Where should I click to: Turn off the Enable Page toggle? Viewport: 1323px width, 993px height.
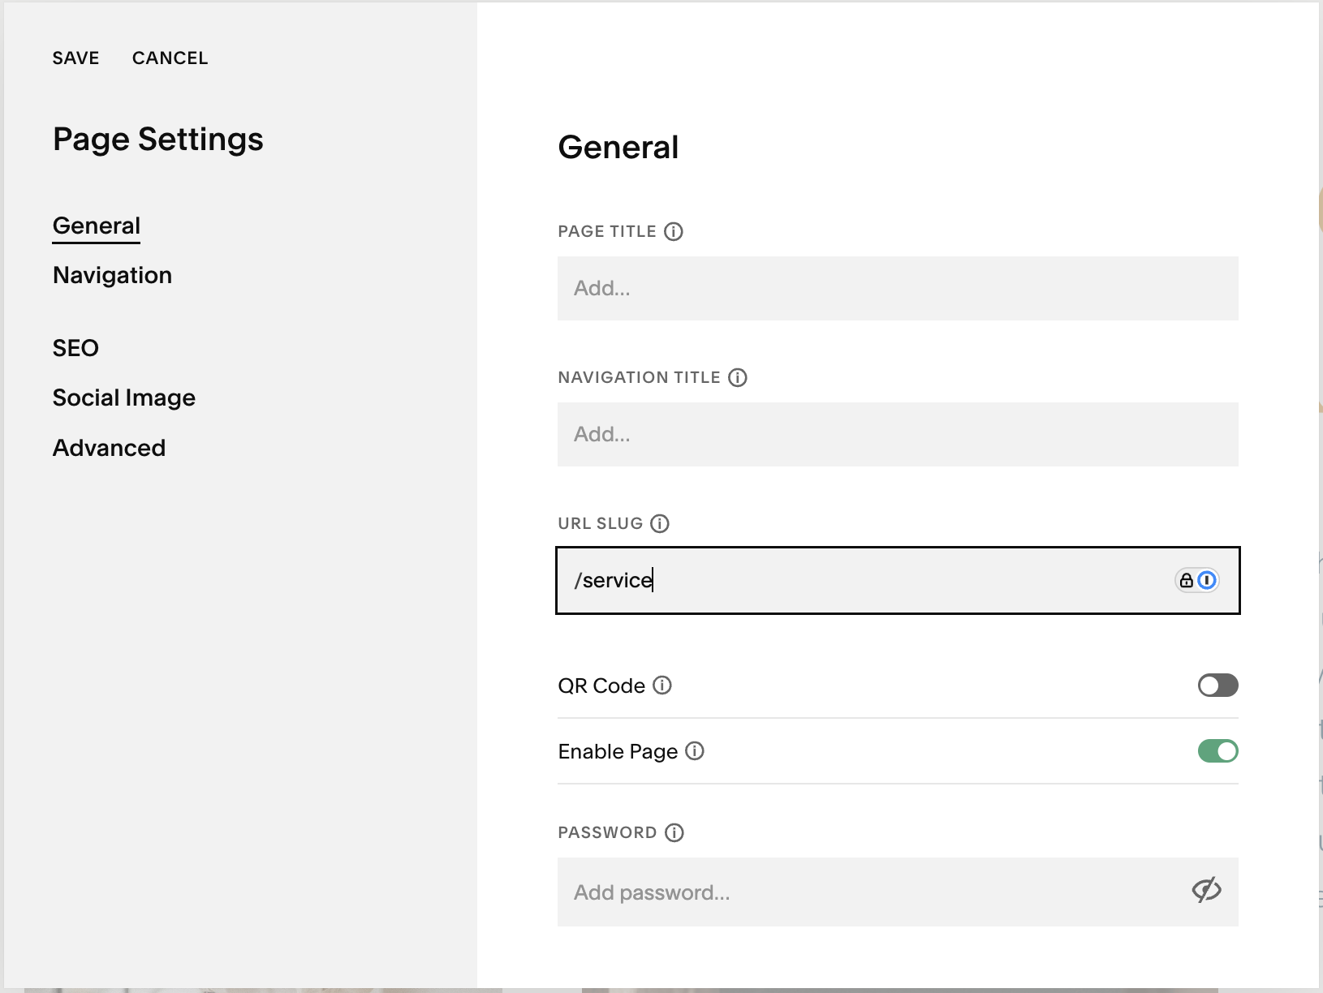pyautogui.click(x=1218, y=751)
